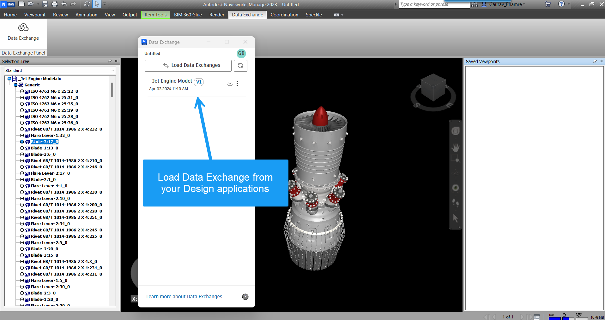This screenshot has height=320, width=605.
Task: Click the ViewCube in the 3D view
Action: tap(433, 88)
